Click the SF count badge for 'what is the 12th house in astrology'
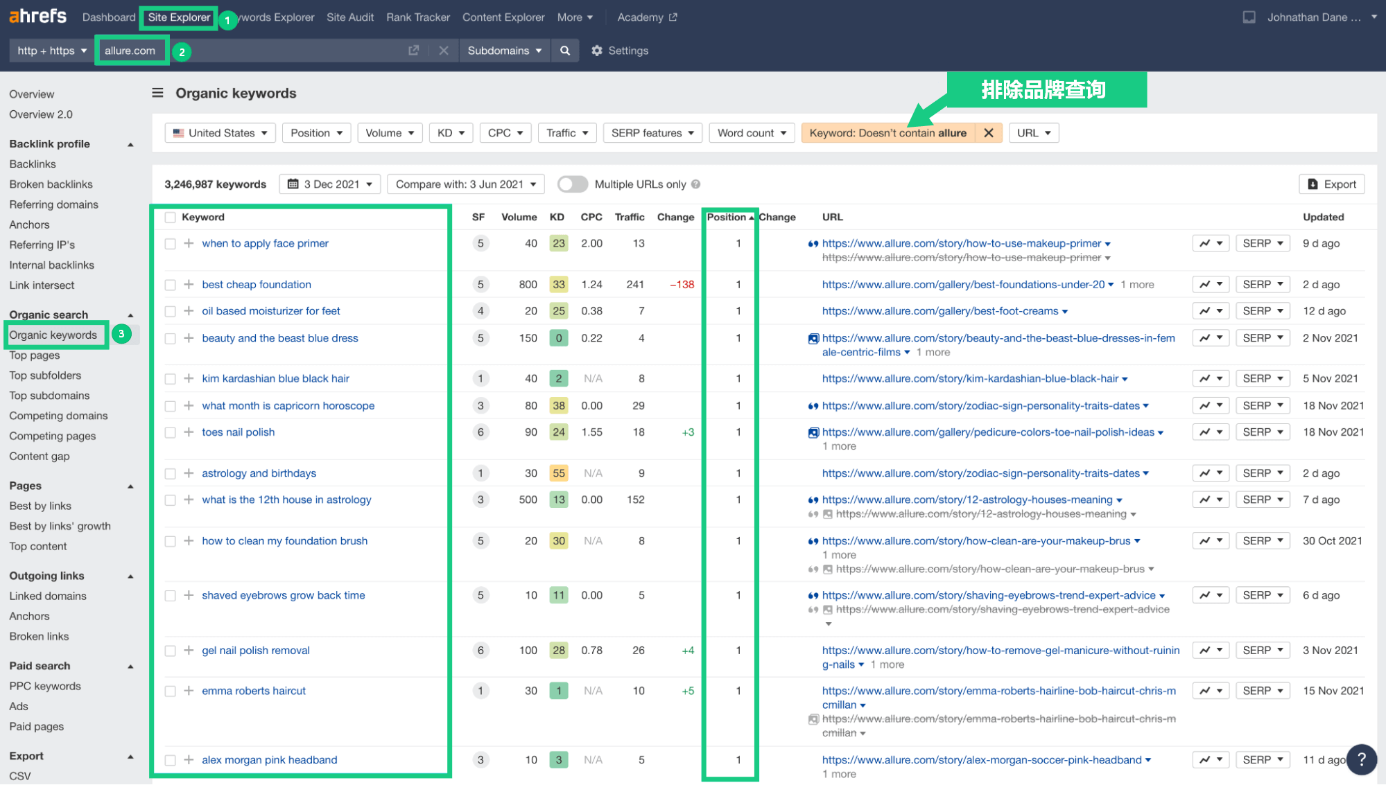 click(480, 500)
